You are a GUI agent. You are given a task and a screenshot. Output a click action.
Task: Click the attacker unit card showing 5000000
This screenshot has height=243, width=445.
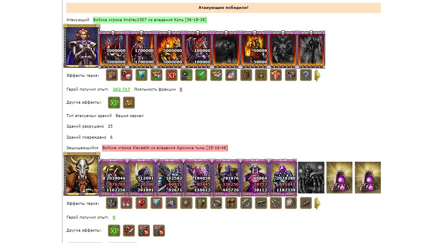pos(169,50)
